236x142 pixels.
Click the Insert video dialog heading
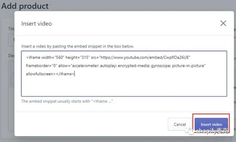tap(37, 24)
